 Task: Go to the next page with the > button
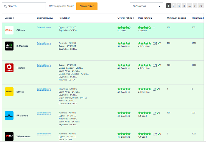coord(195,6)
